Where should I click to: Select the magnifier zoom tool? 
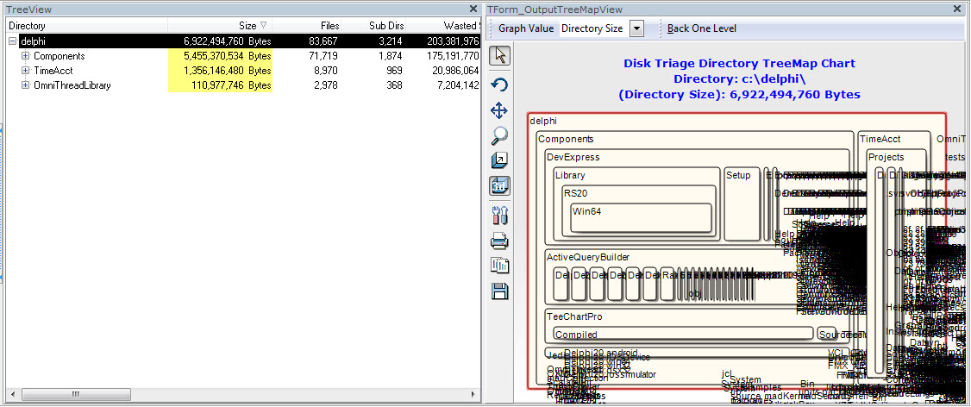point(500,135)
